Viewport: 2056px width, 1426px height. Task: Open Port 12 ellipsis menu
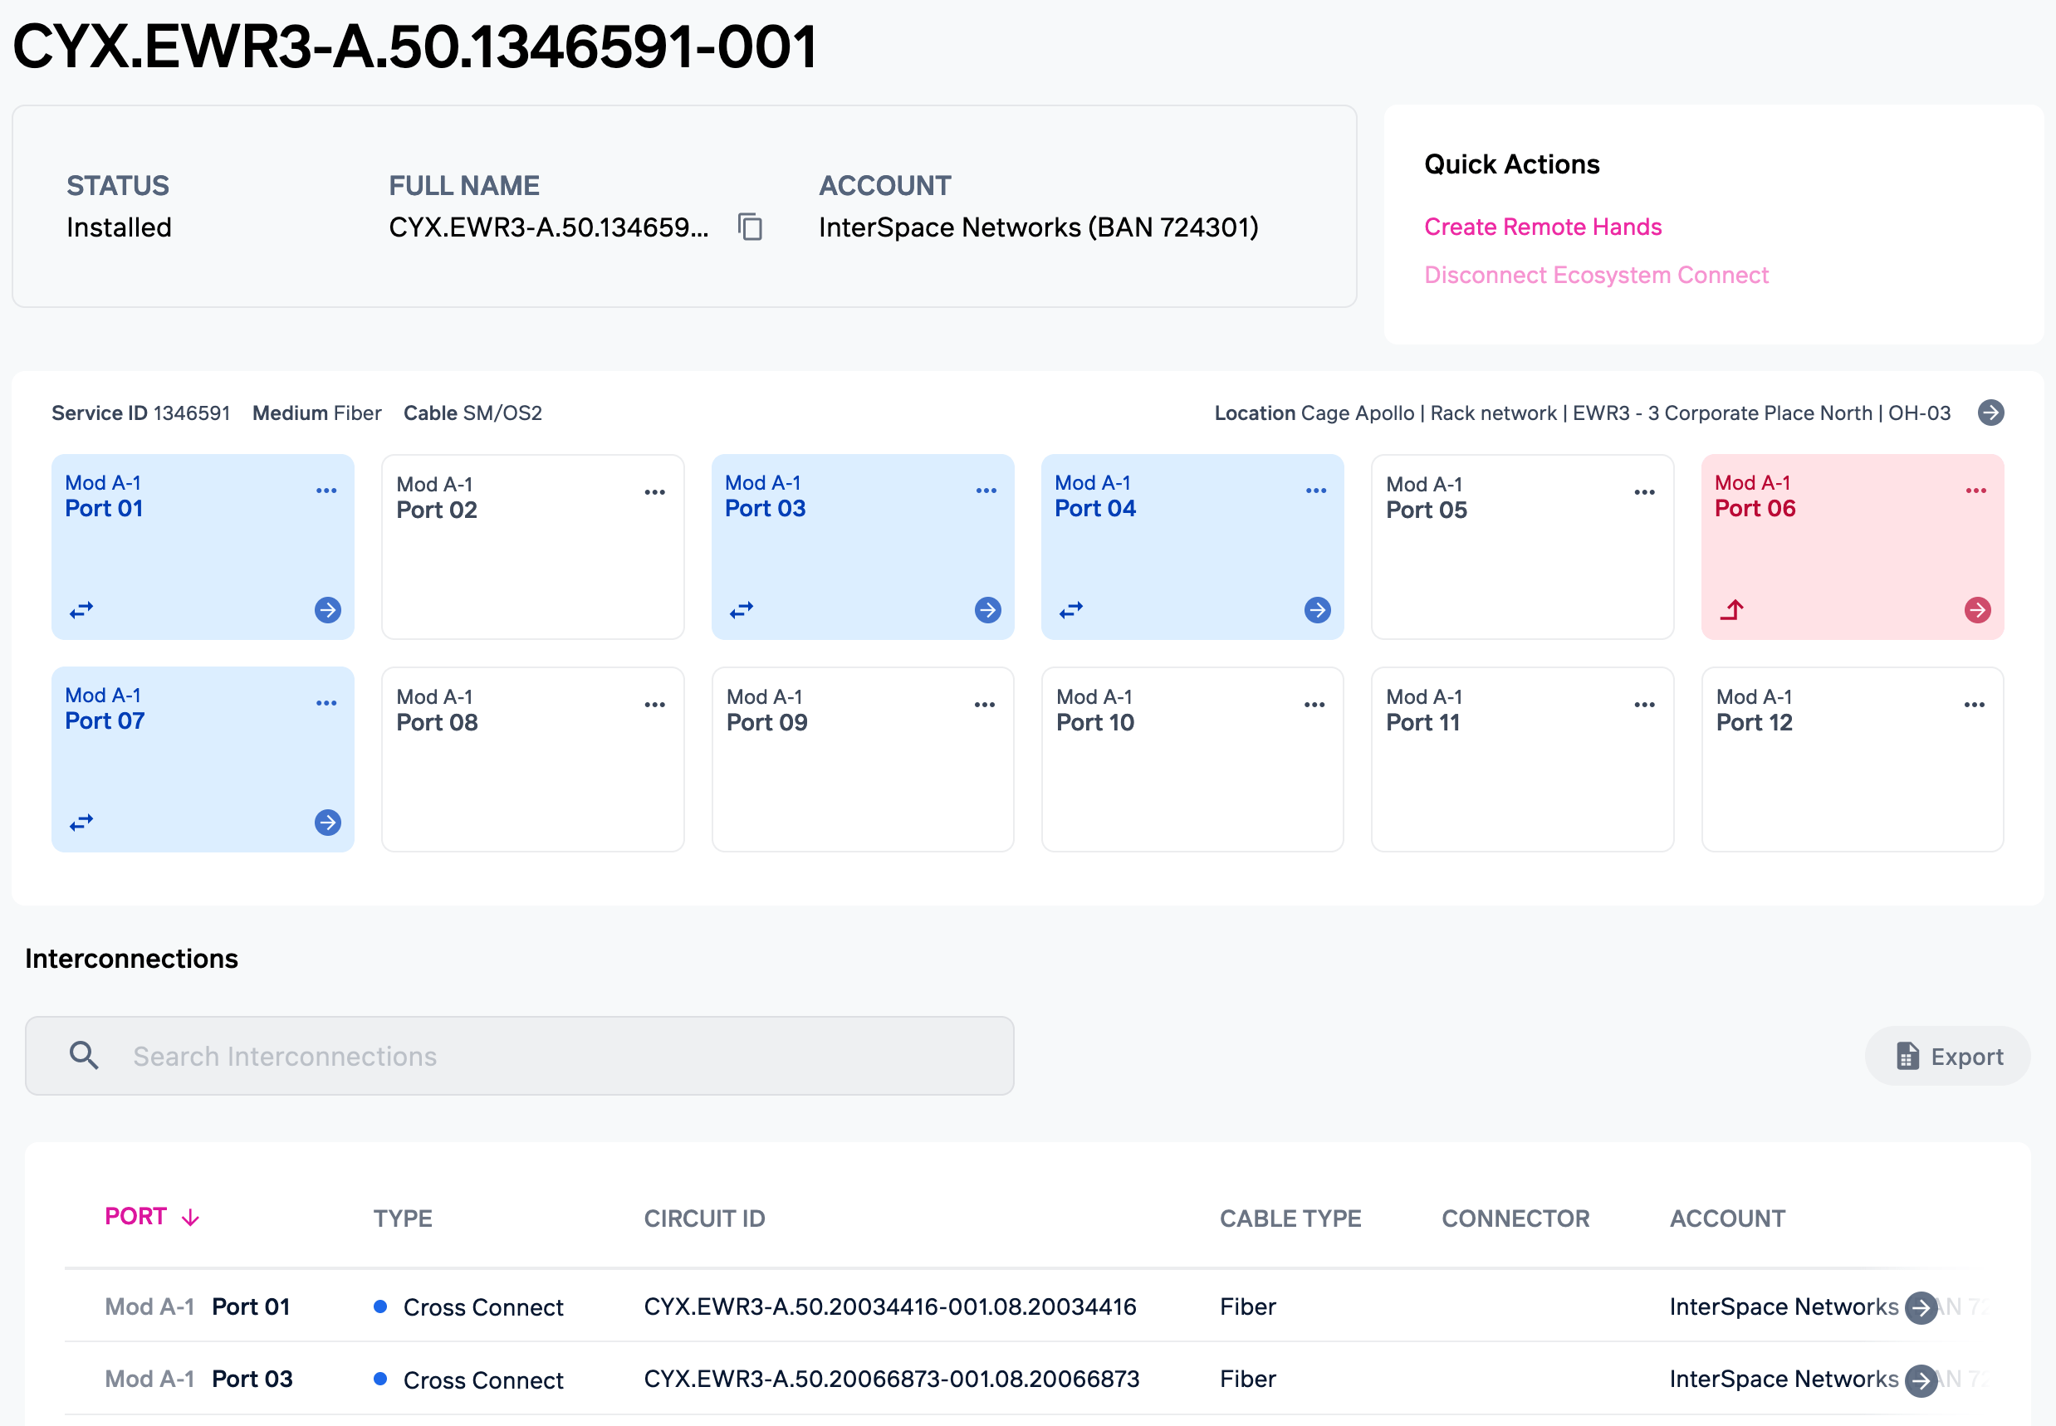tap(1974, 705)
